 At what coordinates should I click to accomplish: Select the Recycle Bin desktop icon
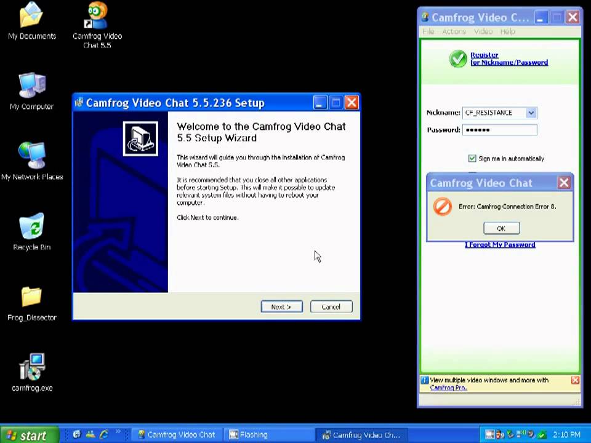point(31,232)
